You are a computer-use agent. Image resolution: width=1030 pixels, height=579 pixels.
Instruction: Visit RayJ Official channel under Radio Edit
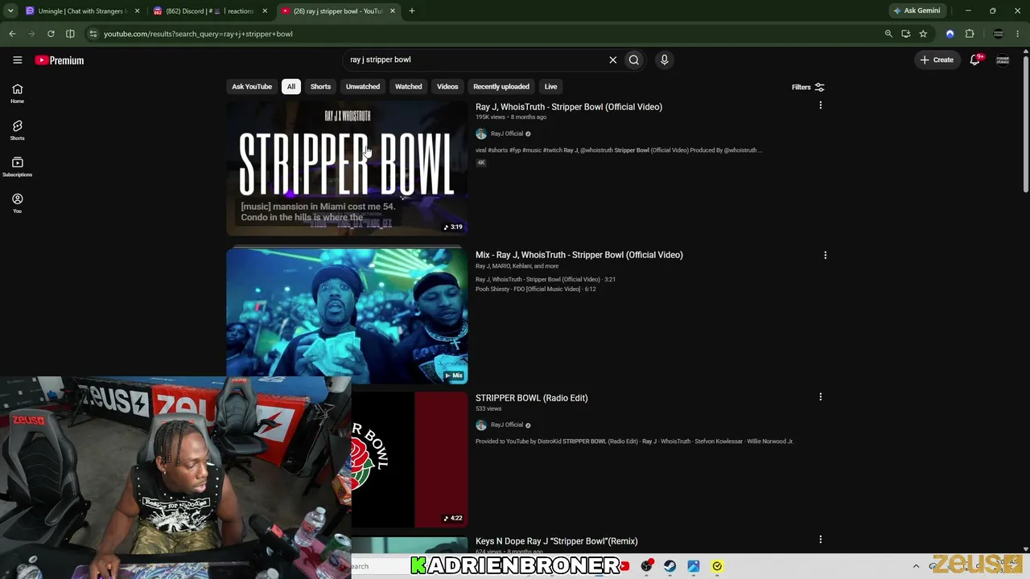click(507, 425)
